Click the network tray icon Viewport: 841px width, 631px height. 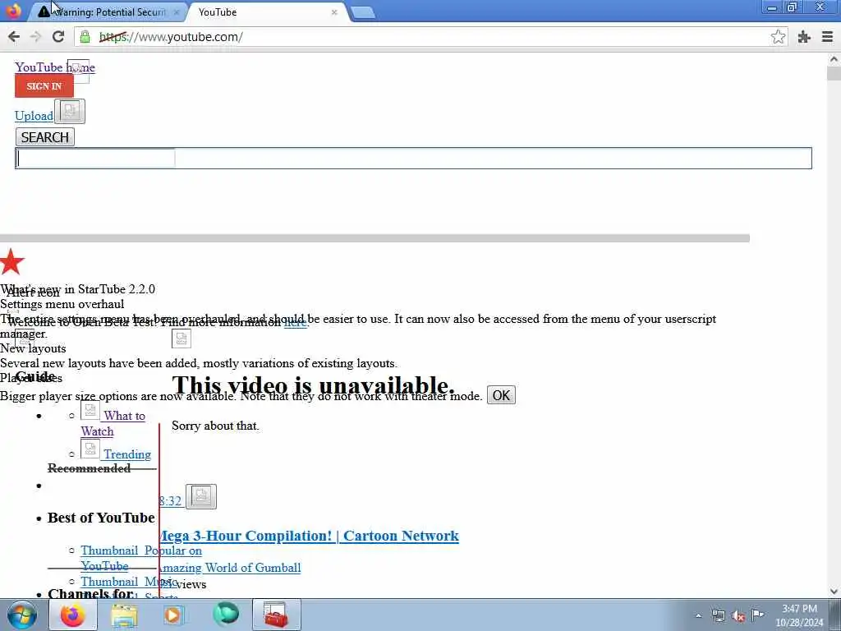(x=718, y=615)
